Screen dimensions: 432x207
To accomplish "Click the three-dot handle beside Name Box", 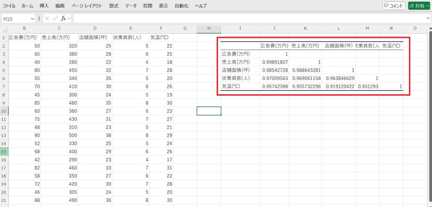I will coord(39,19).
